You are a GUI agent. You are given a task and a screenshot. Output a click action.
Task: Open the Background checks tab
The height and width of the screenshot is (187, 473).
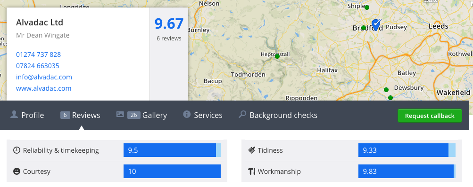278,115
